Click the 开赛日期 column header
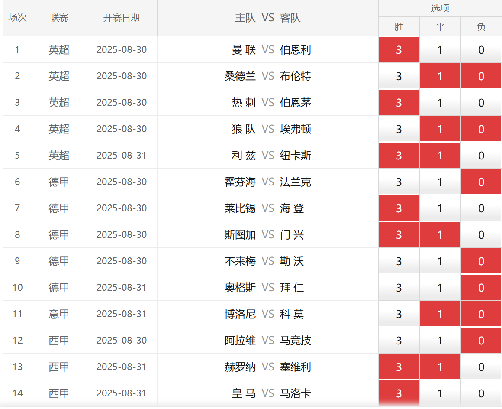Screen dimensions: 502x409 point(121,18)
